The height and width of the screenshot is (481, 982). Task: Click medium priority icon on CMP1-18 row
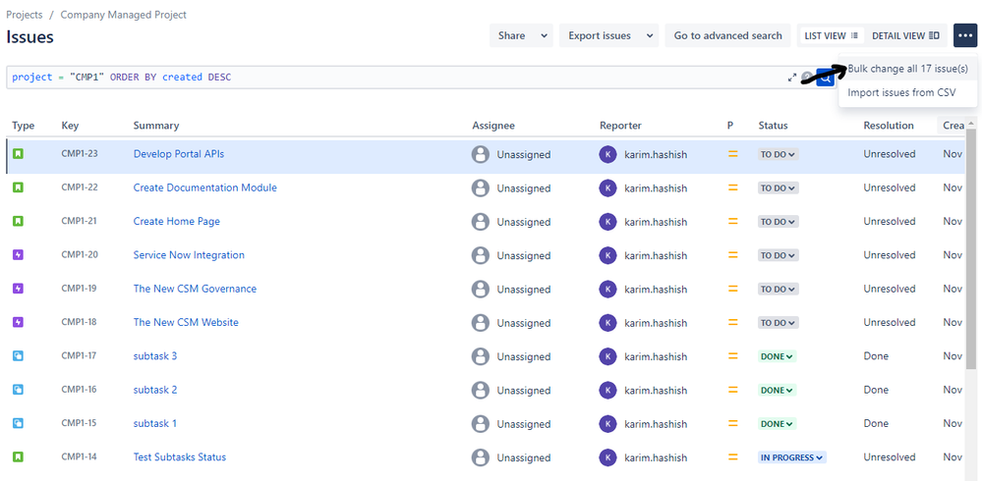(732, 323)
